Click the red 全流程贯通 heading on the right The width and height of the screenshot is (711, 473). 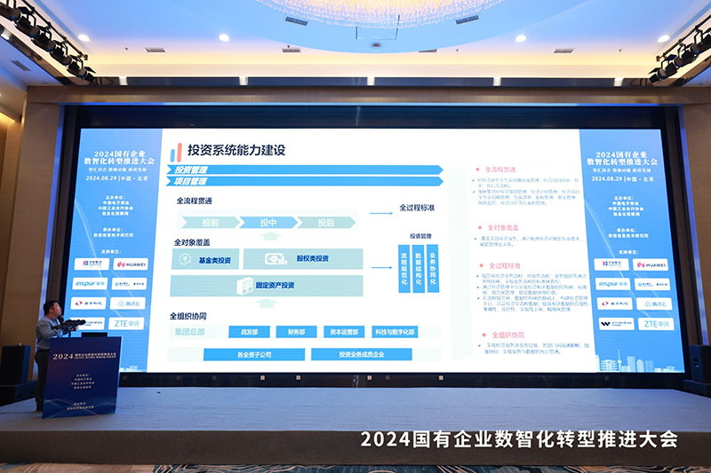500,169
